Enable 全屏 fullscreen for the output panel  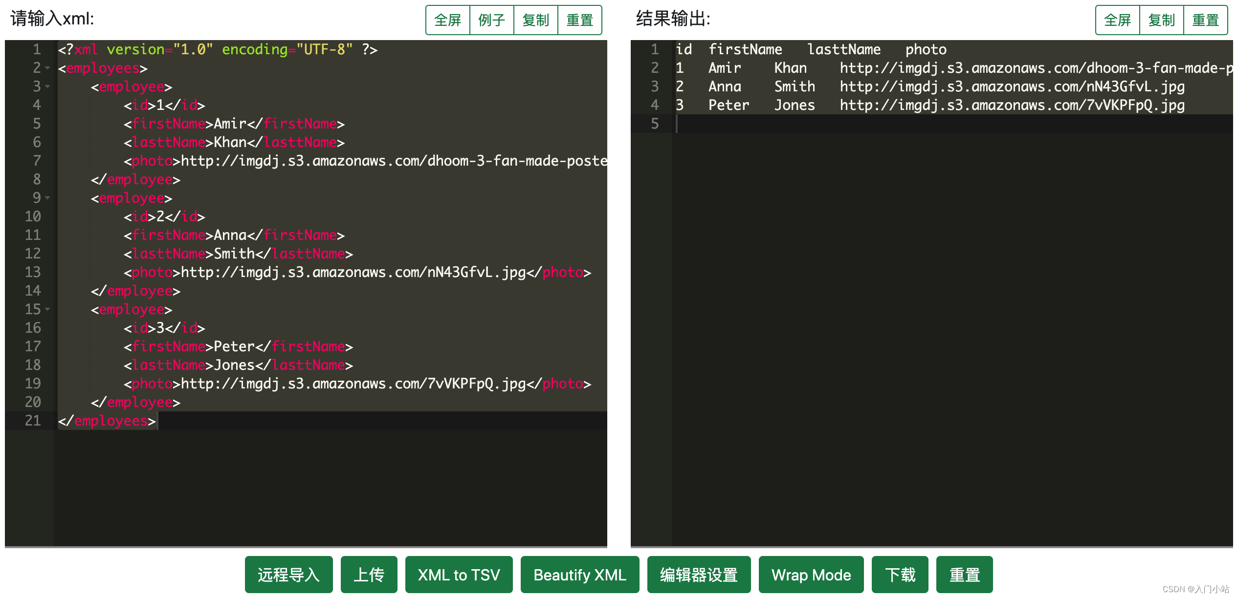click(1117, 20)
